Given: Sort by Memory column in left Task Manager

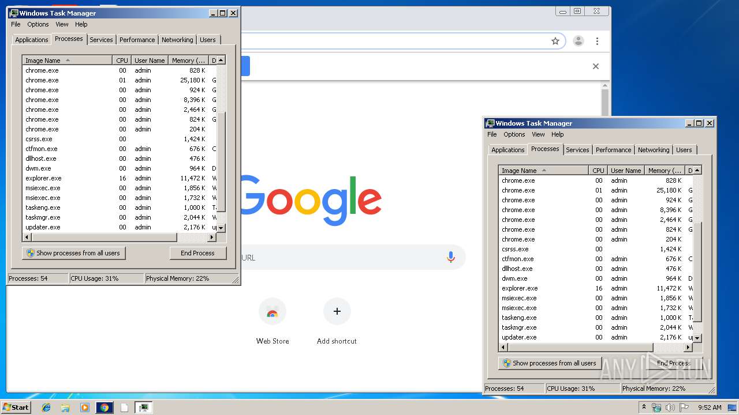Looking at the screenshot, I should click(x=188, y=61).
